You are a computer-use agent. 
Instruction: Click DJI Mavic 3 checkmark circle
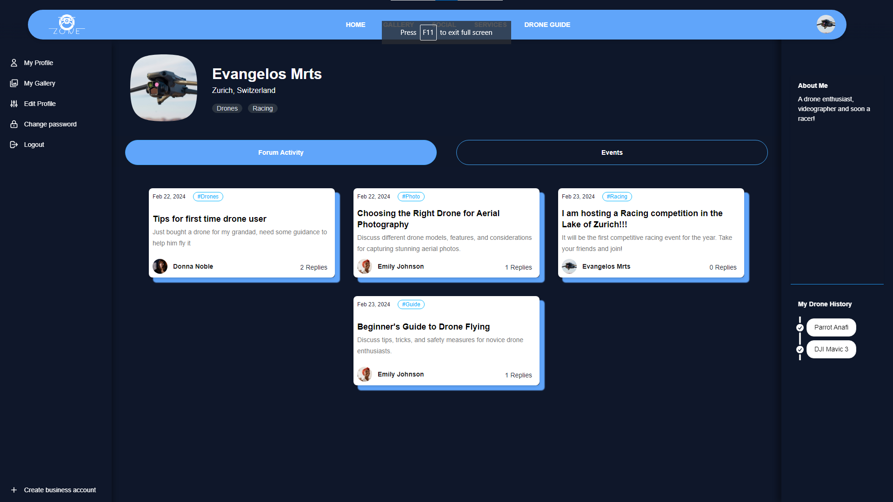pyautogui.click(x=800, y=350)
